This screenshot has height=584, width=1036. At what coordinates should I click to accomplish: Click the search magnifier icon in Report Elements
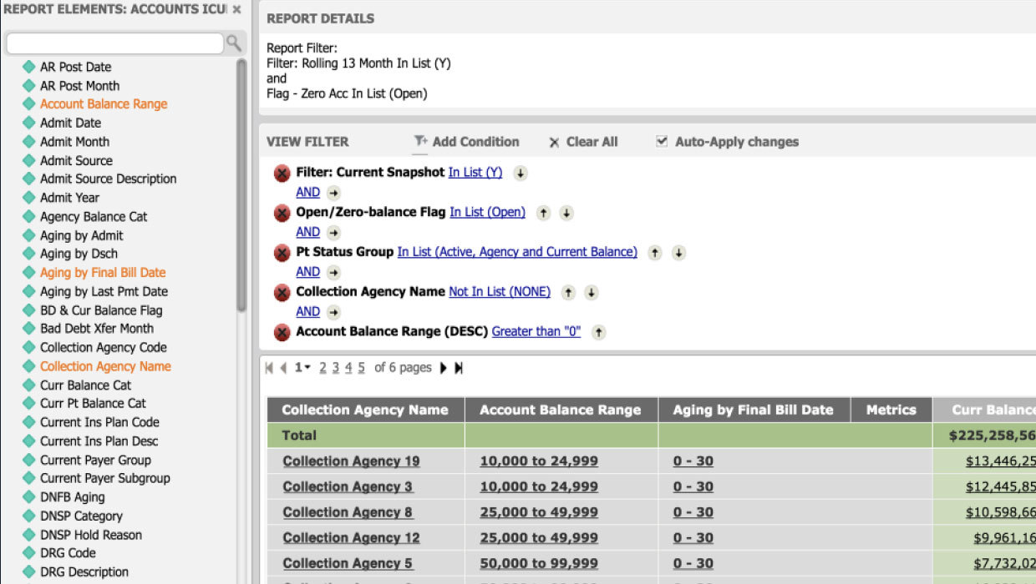pyautogui.click(x=234, y=43)
